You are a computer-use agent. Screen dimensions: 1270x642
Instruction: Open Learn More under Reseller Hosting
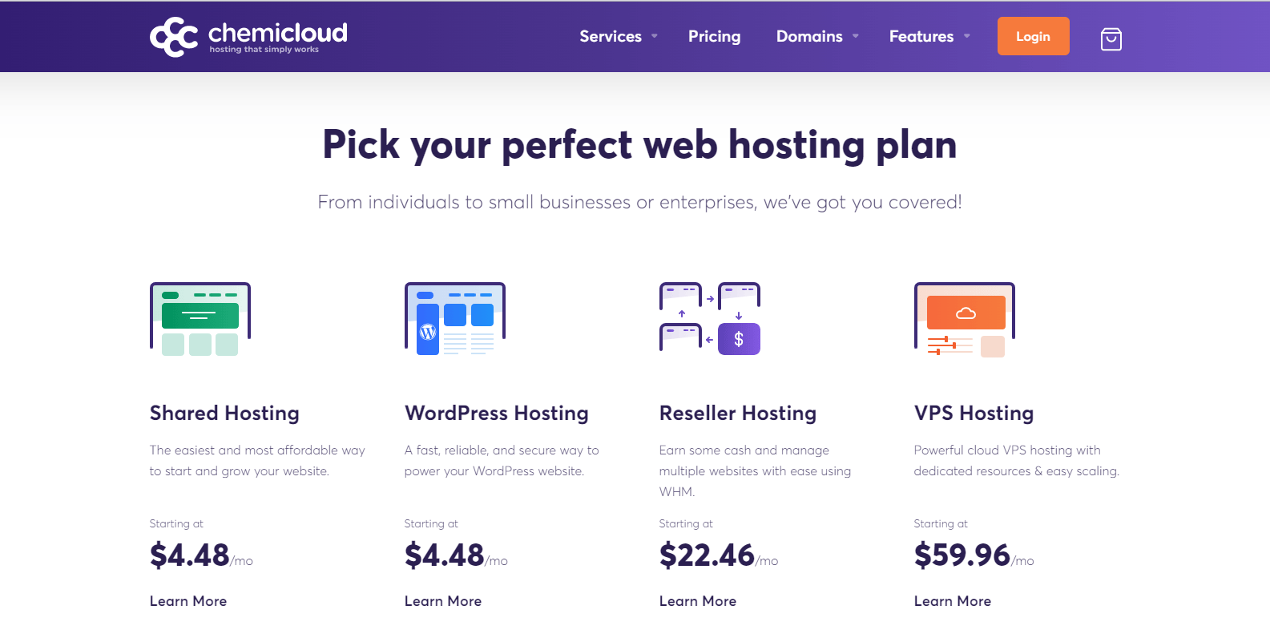[698, 601]
